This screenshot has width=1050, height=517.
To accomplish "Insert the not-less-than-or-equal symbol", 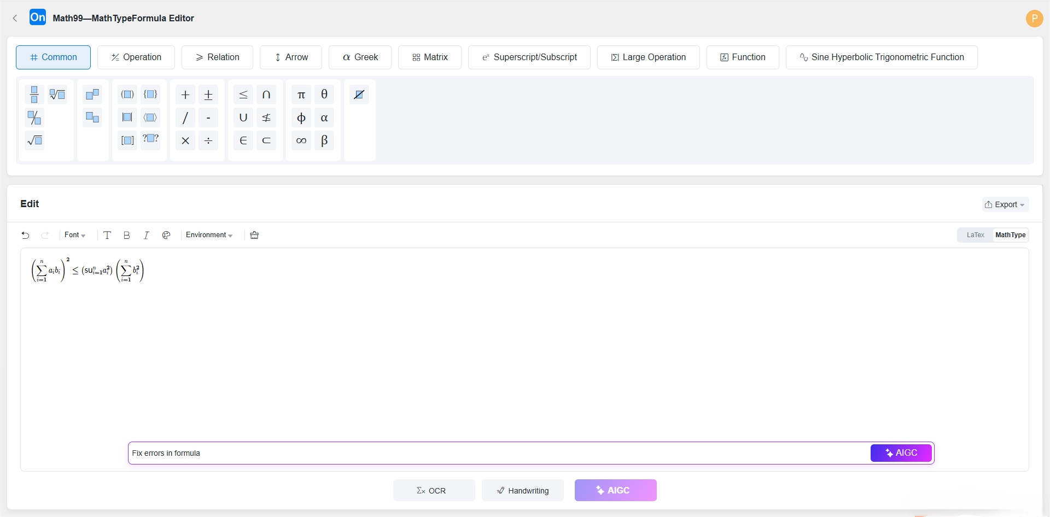I will click(266, 117).
